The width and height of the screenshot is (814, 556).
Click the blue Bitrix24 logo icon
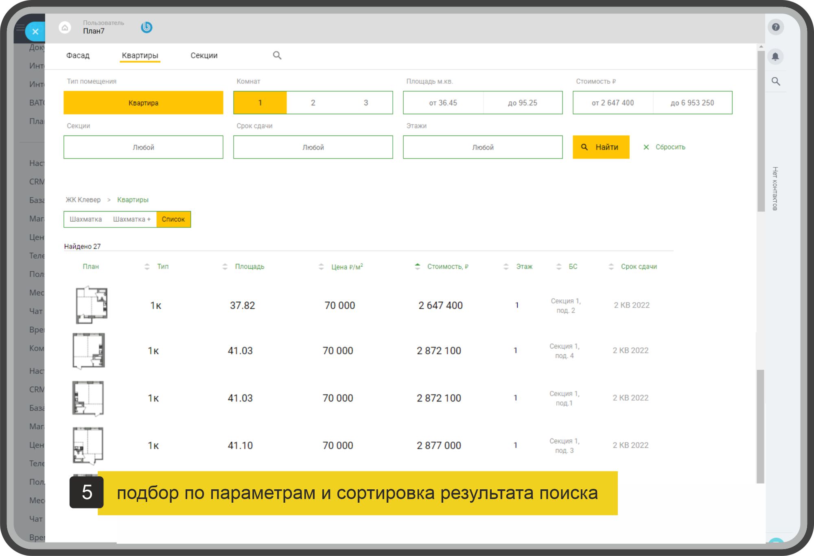coord(147,27)
